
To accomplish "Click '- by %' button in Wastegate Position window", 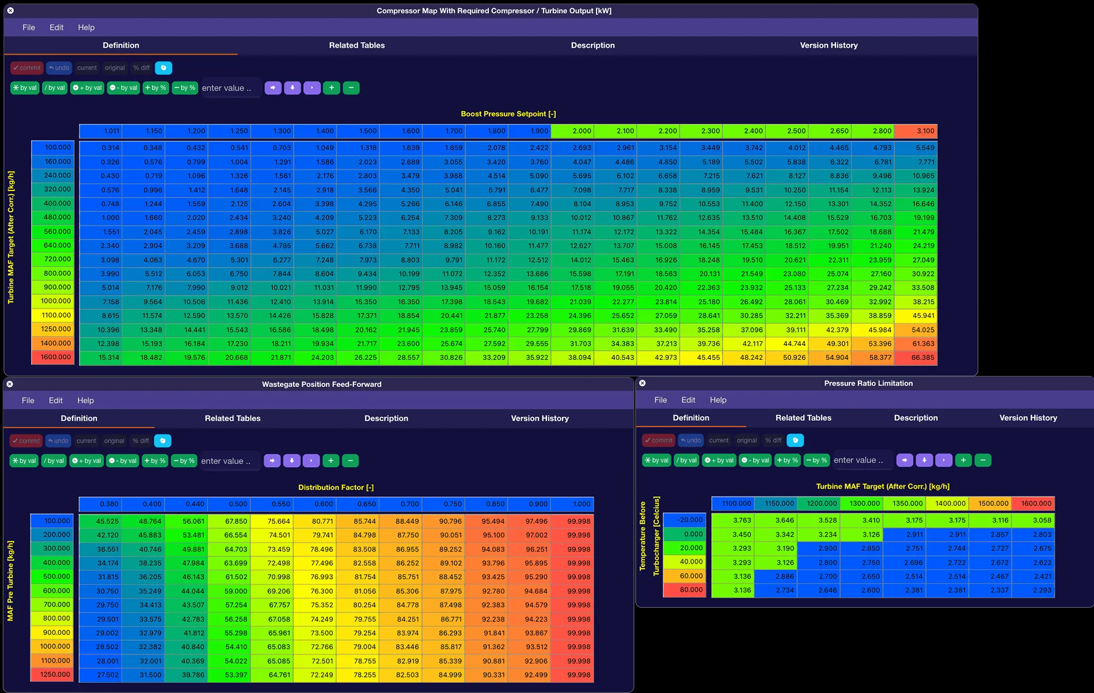I will tap(184, 461).
